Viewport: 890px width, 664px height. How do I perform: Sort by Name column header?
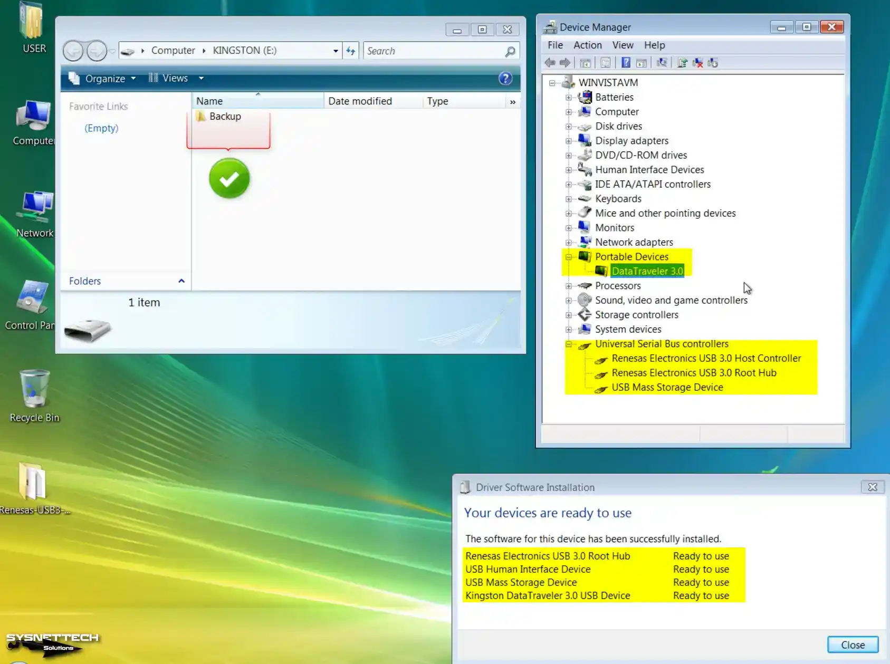(x=257, y=101)
